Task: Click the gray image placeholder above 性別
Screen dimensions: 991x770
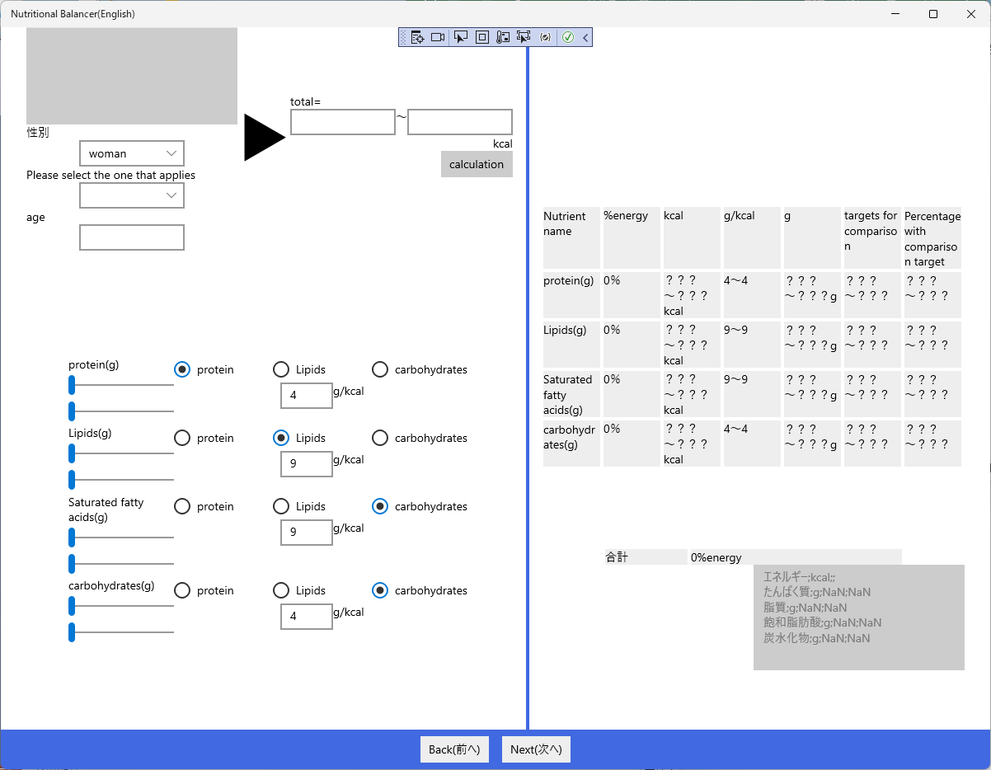Action: coord(132,76)
